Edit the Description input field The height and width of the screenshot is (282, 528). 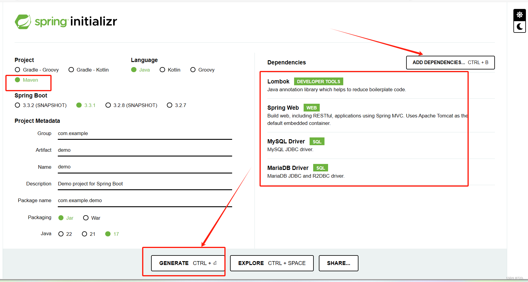(145, 184)
